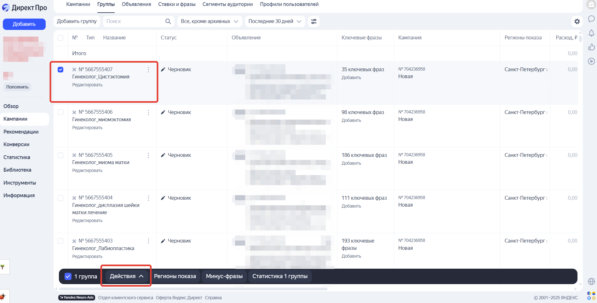The width and height of the screenshot is (597, 303).
Task: Click the Добавить группу button
Action: 77,21
